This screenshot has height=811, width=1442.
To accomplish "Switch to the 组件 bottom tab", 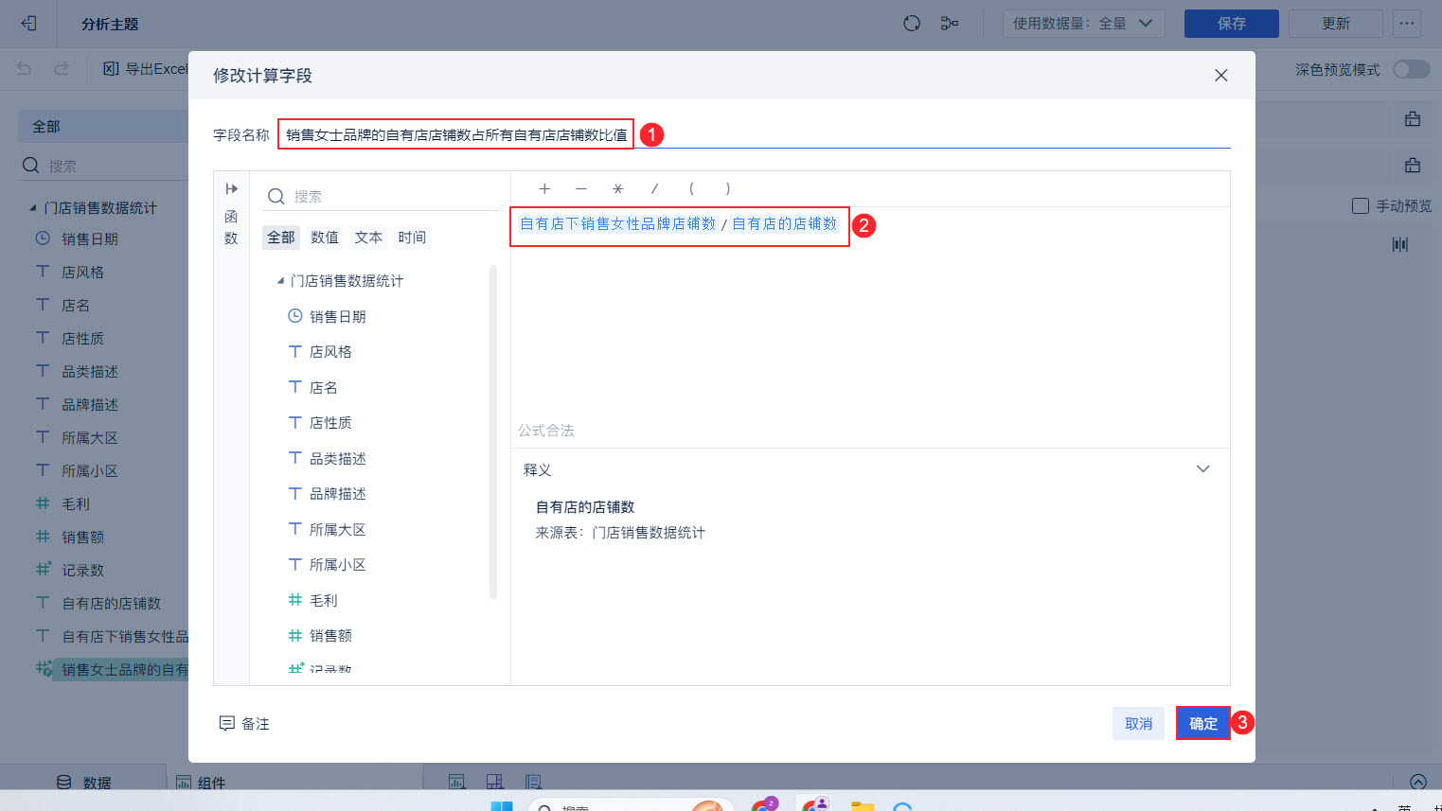I will (201, 783).
